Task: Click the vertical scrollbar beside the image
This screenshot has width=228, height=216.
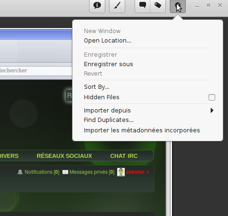Action: [169, 178]
